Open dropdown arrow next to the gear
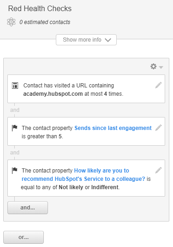This screenshot has width=173, height=247. coord(161,68)
